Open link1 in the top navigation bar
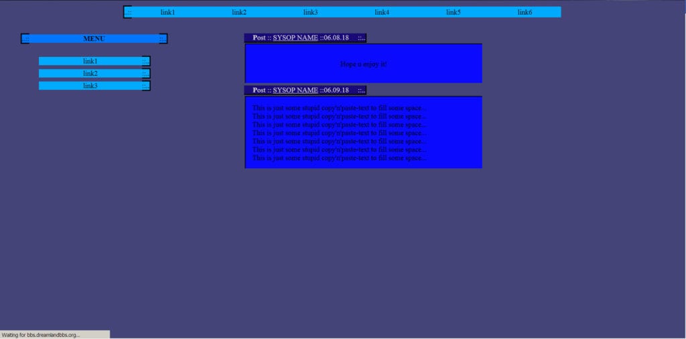Screen dimensions: 686x339 point(167,12)
